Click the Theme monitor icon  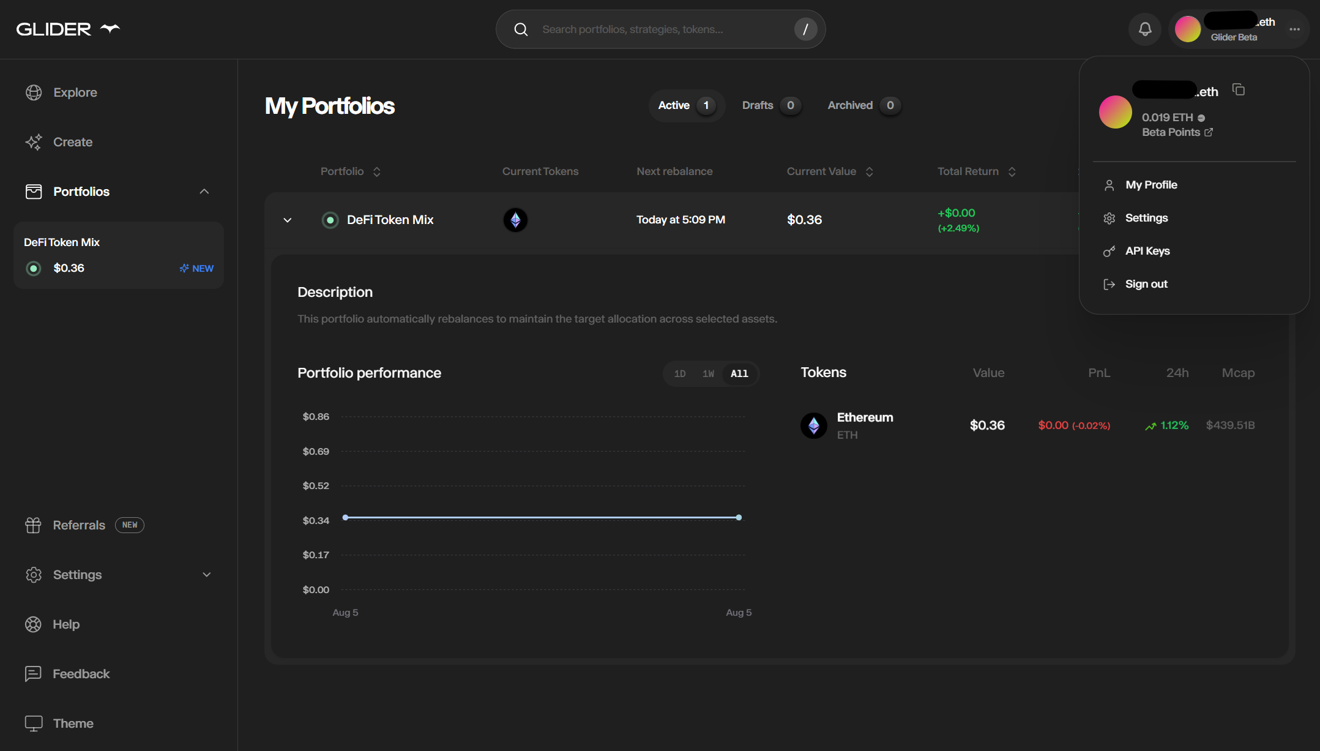click(x=34, y=723)
